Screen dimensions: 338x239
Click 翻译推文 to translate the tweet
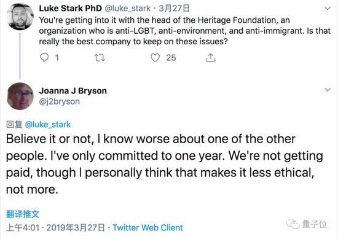23,214
